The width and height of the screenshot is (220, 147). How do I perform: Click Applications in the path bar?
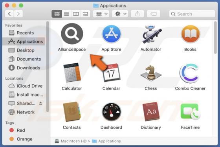click(x=106, y=141)
